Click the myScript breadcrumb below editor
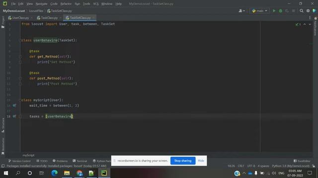The height and width of the screenshot is (178, 318). coord(28,155)
